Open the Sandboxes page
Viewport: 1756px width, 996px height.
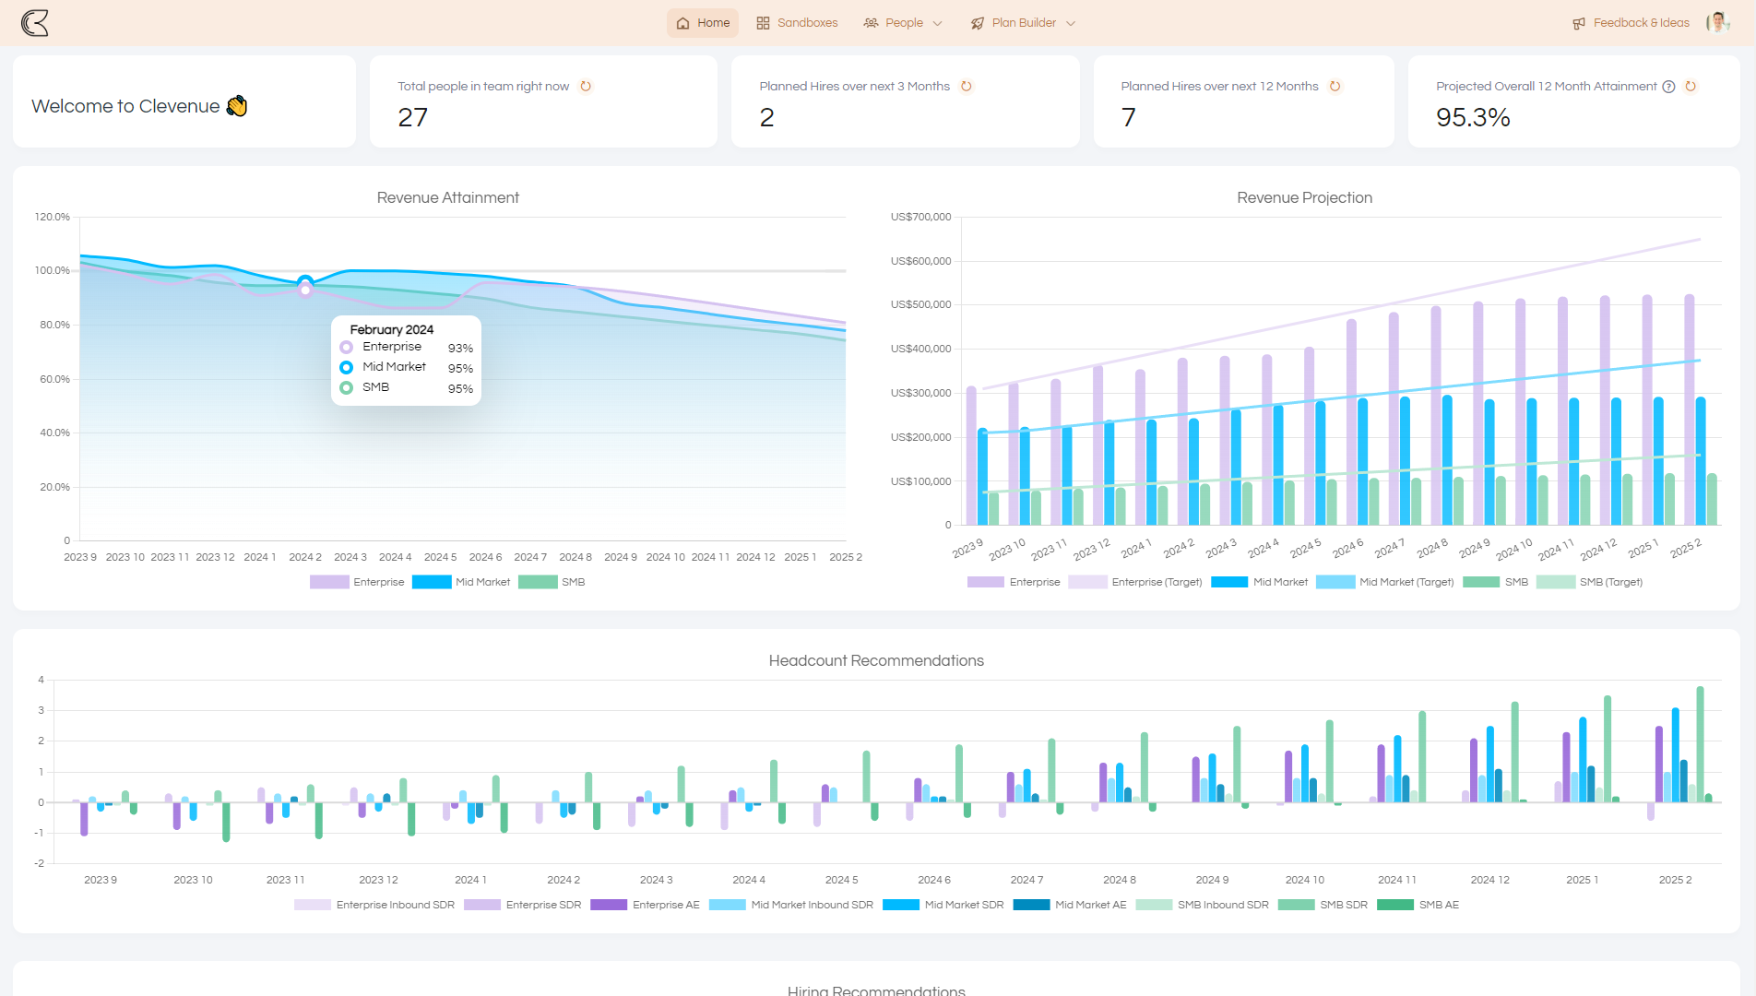click(797, 23)
